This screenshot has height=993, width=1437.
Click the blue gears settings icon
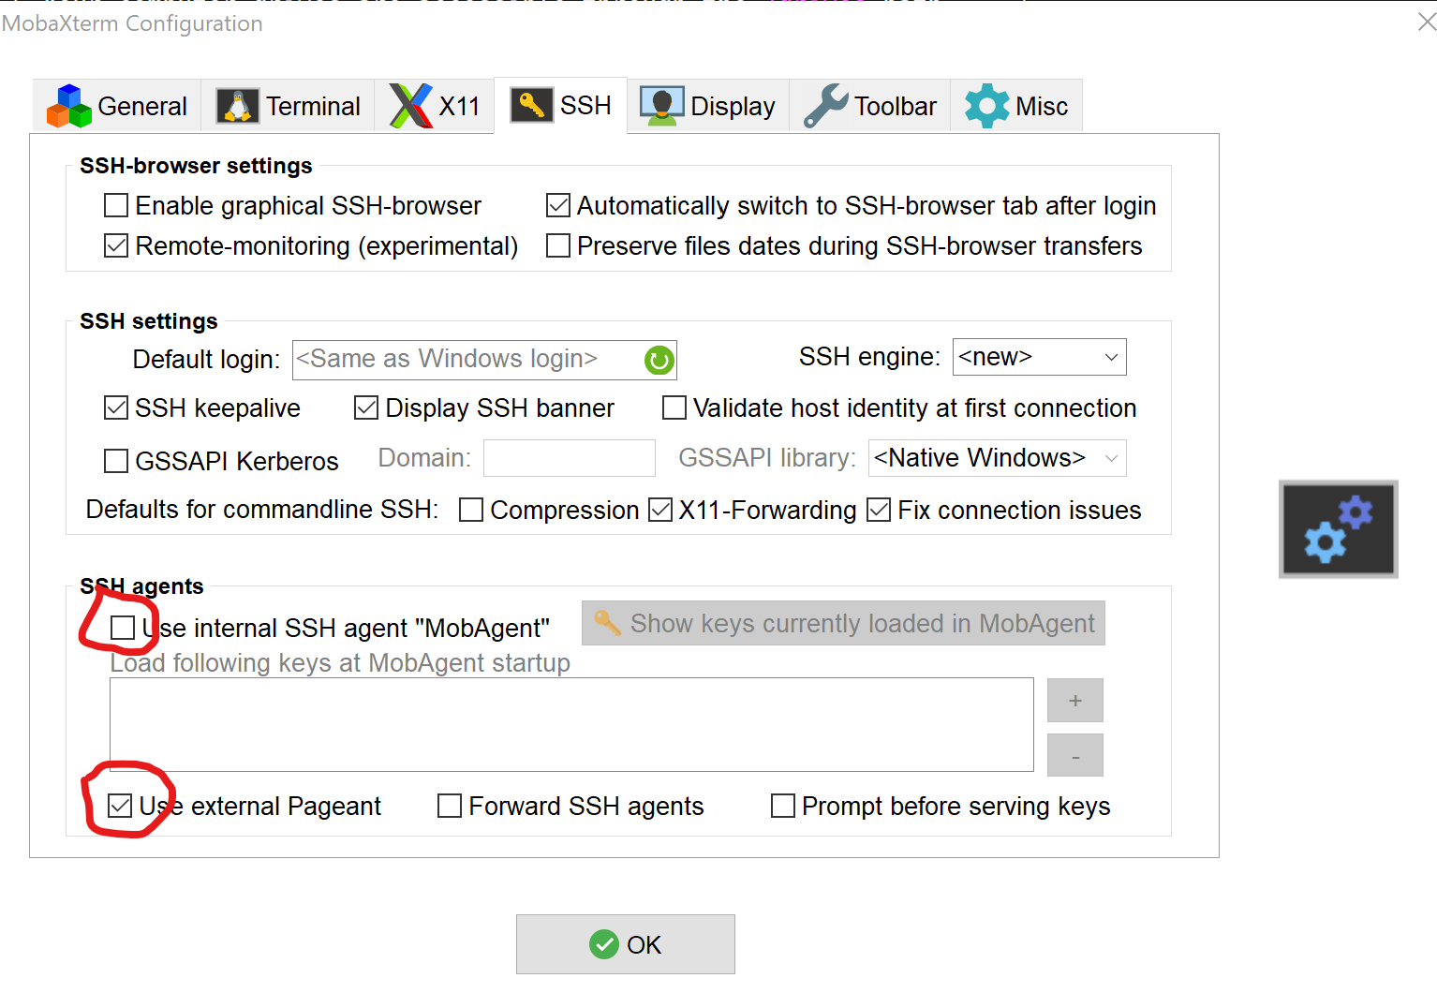[1339, 529]
